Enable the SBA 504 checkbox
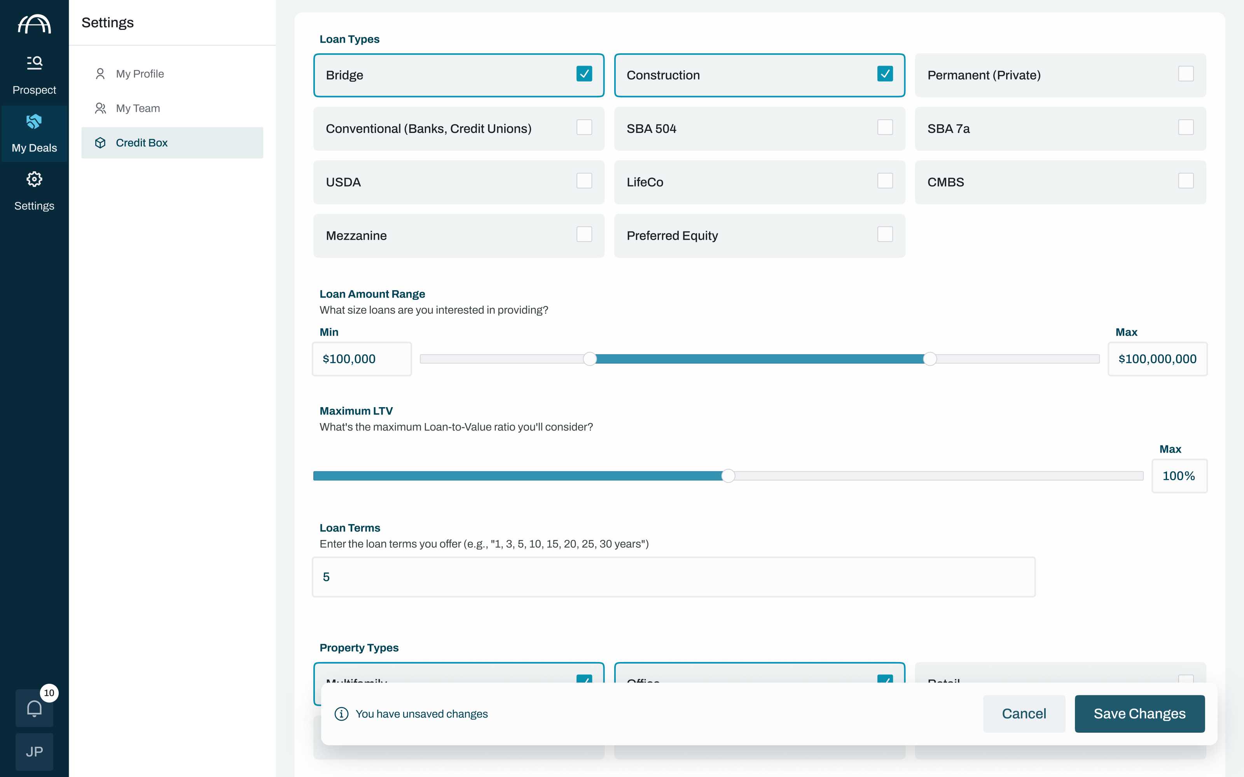The height and width of the screenshot is (777, 1244). (x=885, y=127)
